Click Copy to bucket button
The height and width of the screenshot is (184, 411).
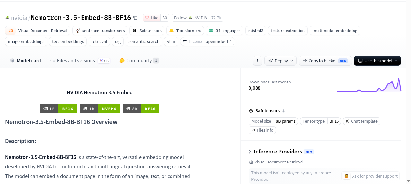pyautogui.click(x=325, y=61)
